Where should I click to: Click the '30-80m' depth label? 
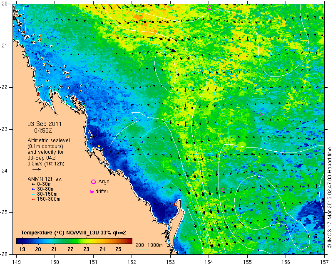(x=46, y=189)
